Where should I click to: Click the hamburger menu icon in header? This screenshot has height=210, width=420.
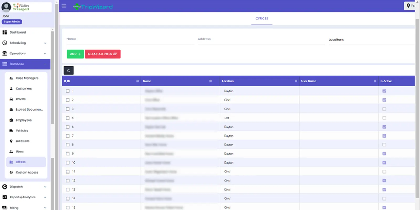coord(64,6)
